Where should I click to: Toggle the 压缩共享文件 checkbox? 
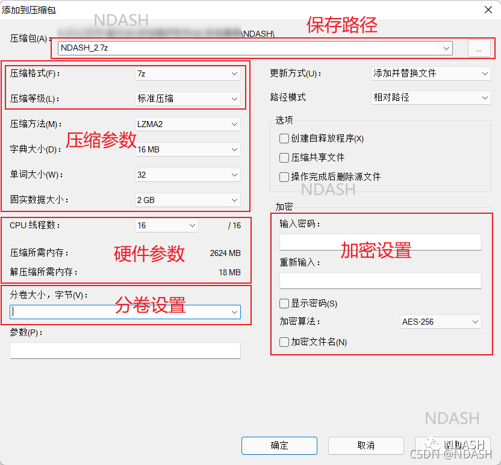pyautogui.click(x=284, y=158)
